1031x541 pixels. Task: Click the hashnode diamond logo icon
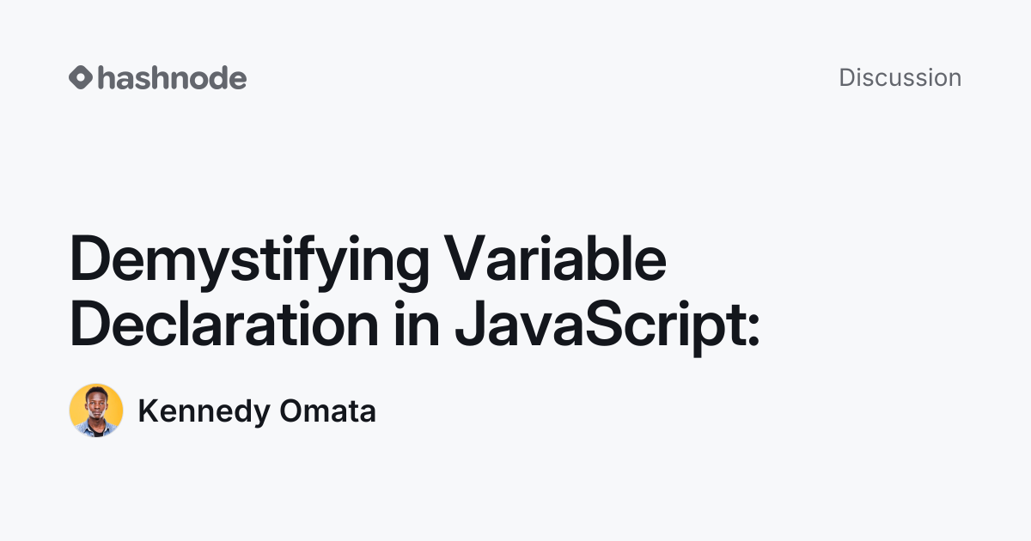click(81, 78)
